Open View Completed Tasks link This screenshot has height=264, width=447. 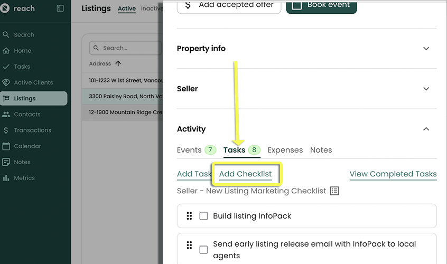tap(393, 174)
